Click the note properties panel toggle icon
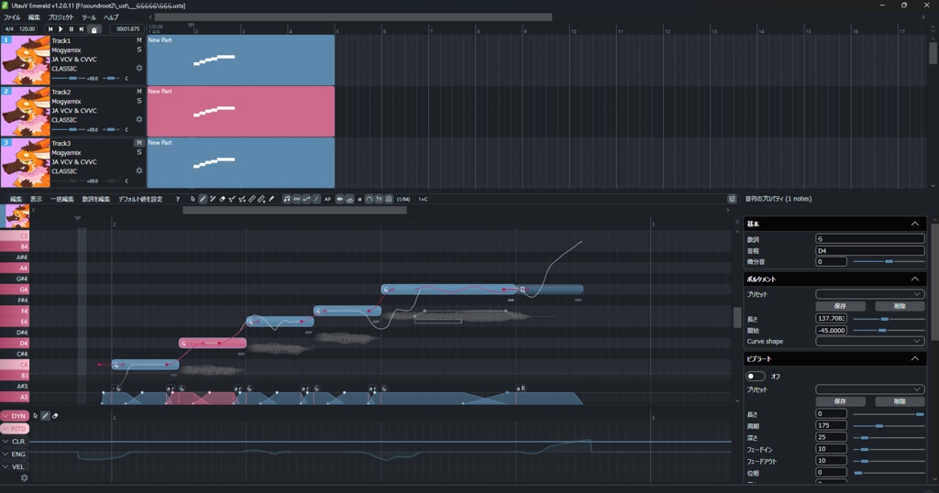 (732, 199)
